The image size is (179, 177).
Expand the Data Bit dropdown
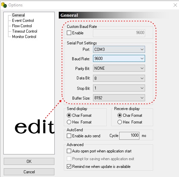click(119, 78)
